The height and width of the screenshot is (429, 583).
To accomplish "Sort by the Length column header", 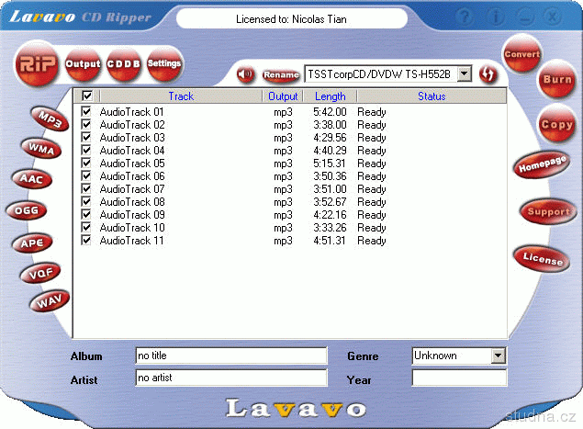I will pos(331,96).
